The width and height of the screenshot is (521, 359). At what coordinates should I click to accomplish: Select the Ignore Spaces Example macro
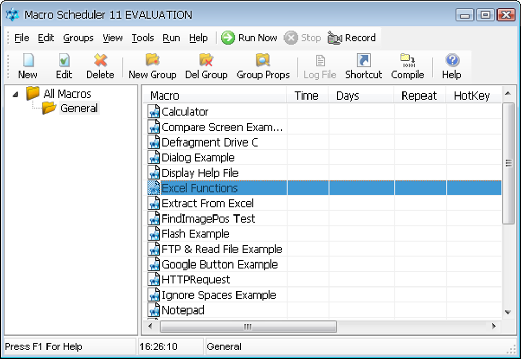click(x=219, y=295)
